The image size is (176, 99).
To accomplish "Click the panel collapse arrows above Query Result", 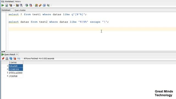I will [x=3, y=52].
